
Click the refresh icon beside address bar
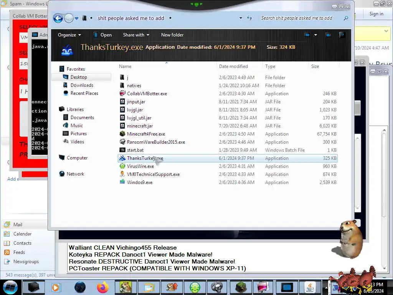coord(249,18)
